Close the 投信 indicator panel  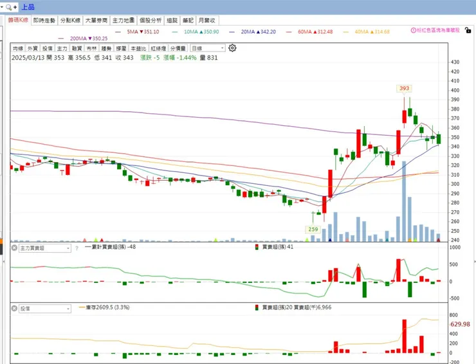coord(14,309)
